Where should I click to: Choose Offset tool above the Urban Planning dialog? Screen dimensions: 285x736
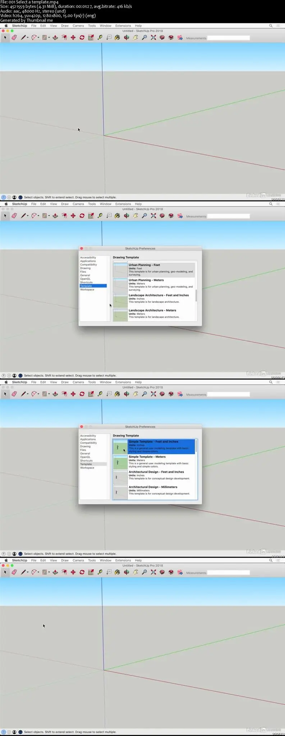tap(64, 216)
